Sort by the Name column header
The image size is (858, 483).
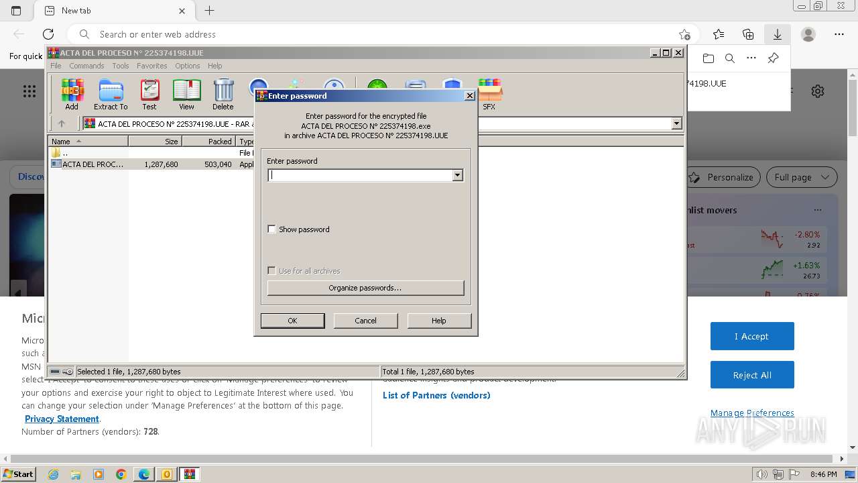coord(88,142)
